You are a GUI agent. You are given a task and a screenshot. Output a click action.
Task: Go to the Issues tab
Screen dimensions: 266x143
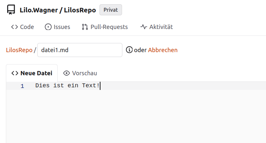click(x=62, y=27)
